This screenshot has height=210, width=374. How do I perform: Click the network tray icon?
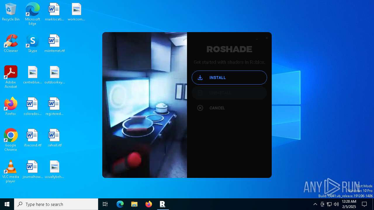pos(329,204)
